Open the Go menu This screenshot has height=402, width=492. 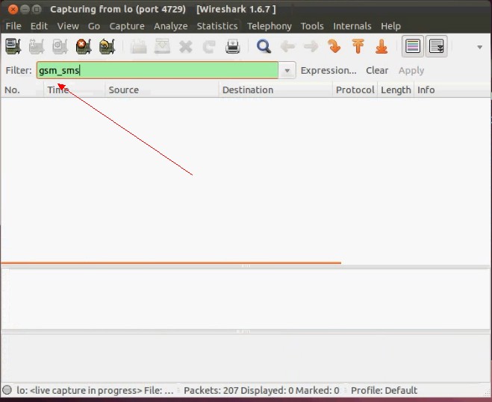[94, 26]
